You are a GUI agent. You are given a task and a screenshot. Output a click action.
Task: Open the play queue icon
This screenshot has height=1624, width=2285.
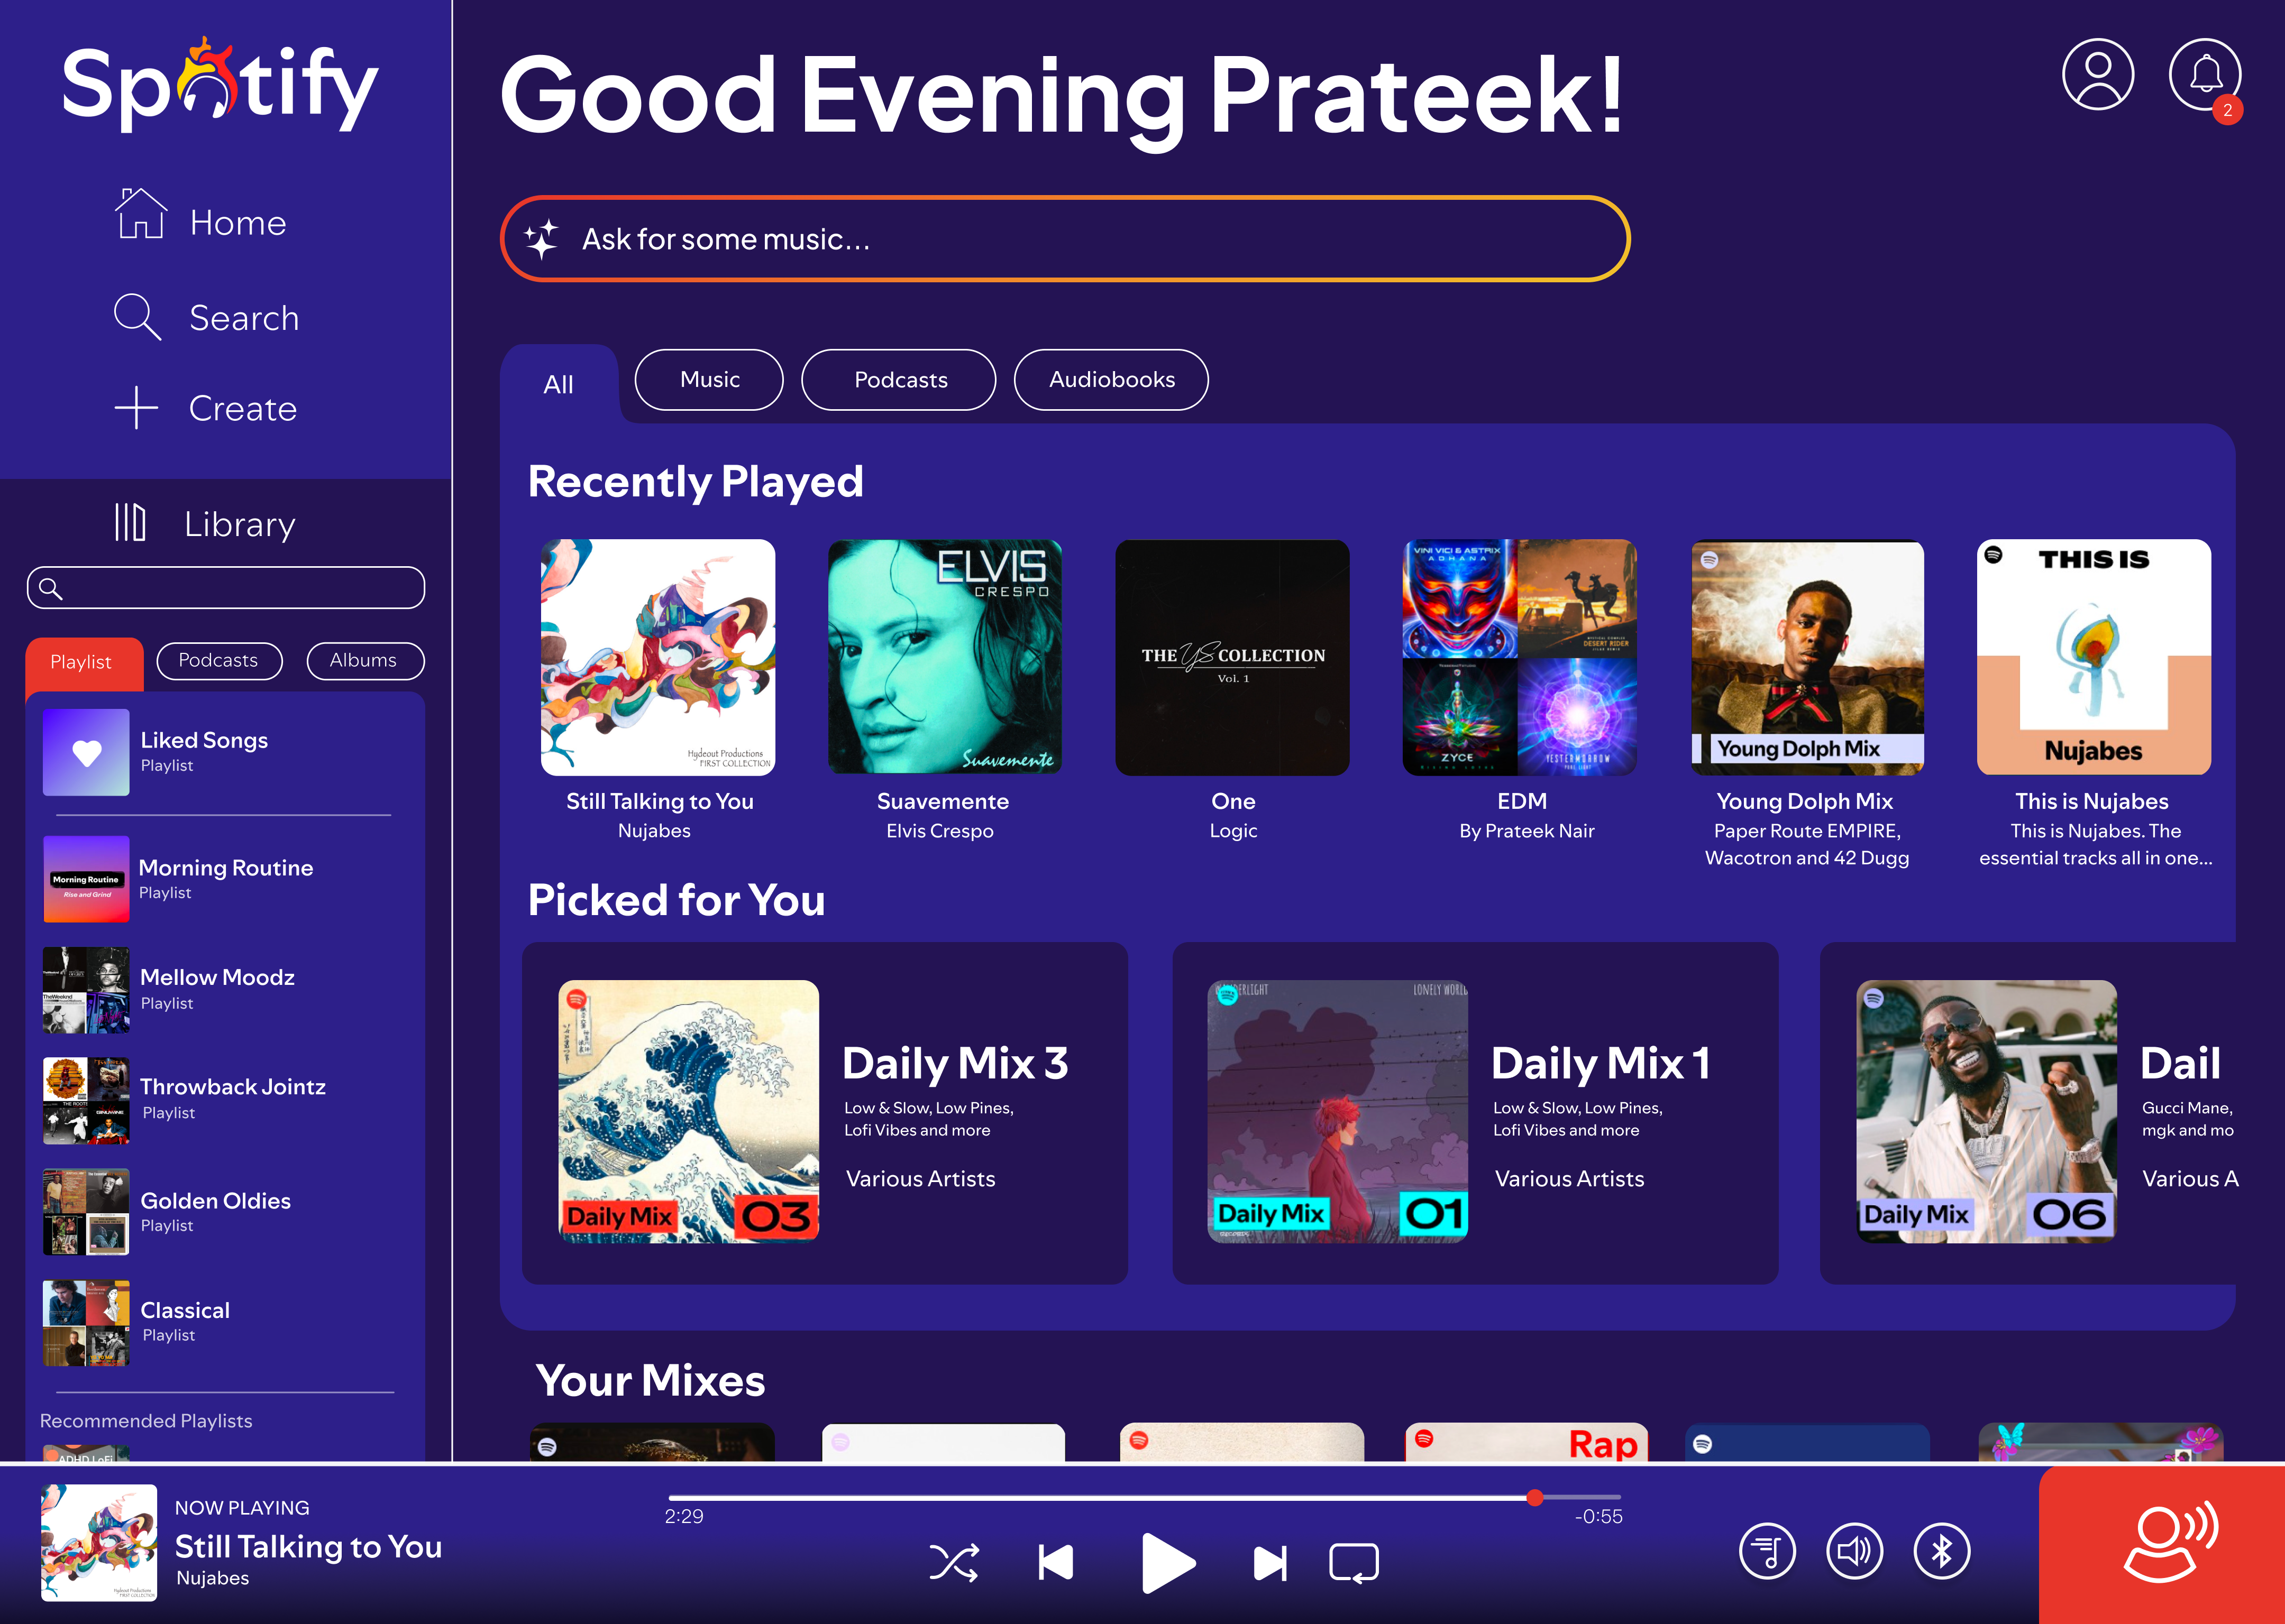tap(1768, 1552)
